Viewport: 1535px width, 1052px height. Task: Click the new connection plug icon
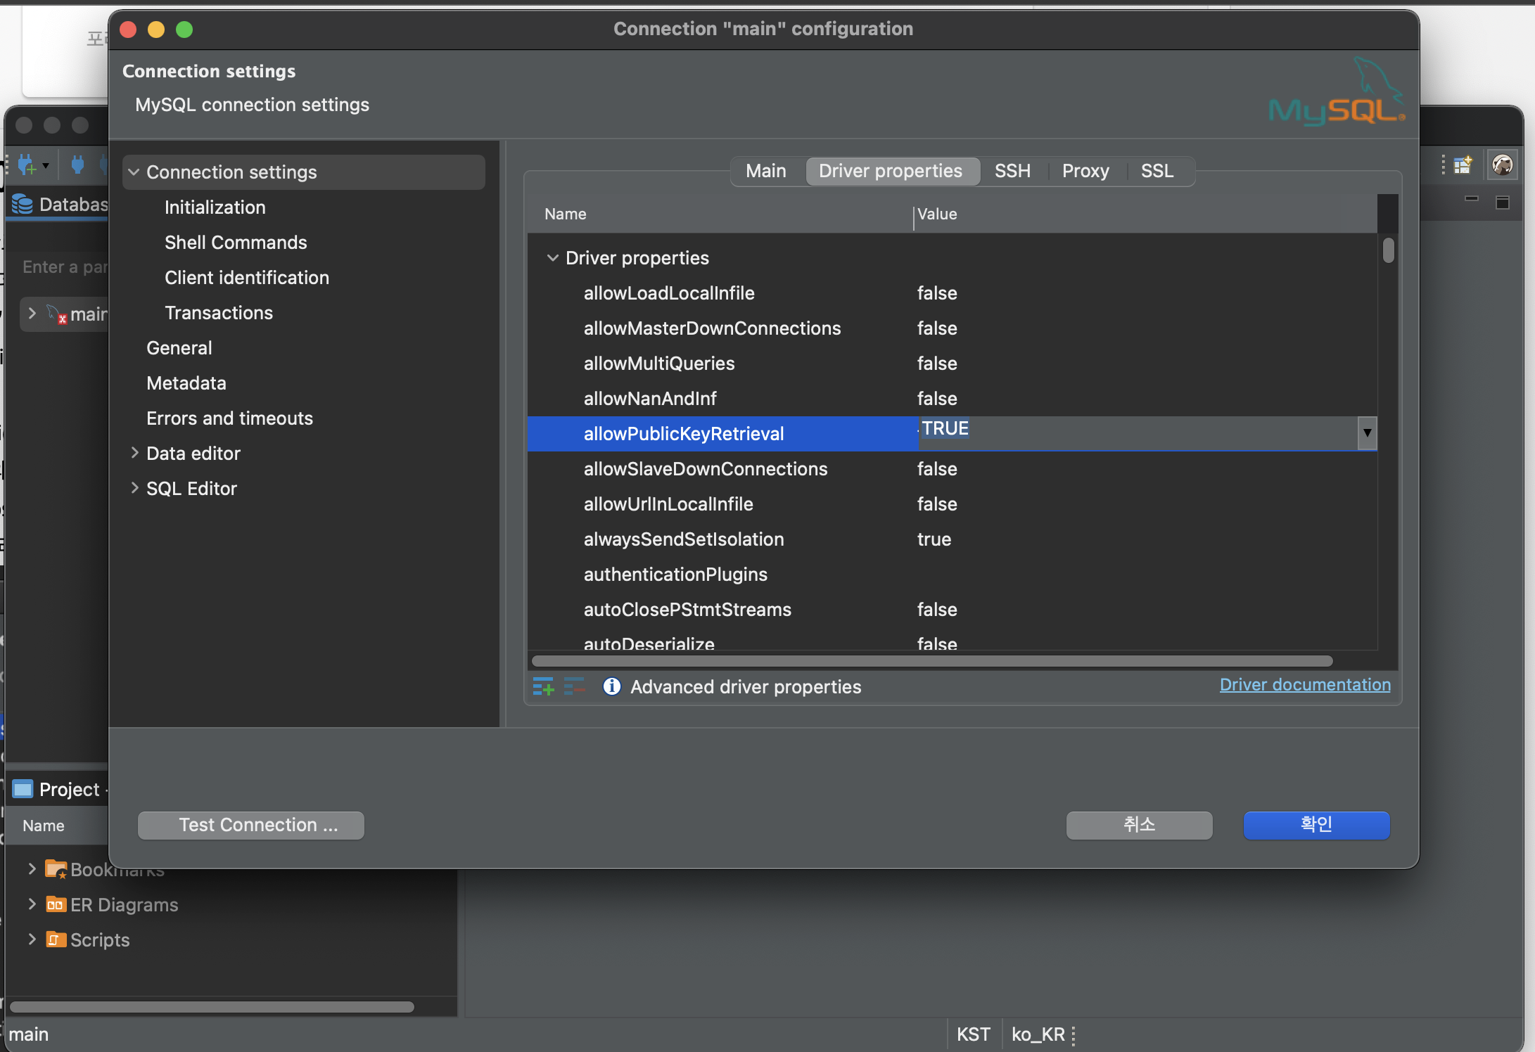pyautogui.click(x=27, y=166)
